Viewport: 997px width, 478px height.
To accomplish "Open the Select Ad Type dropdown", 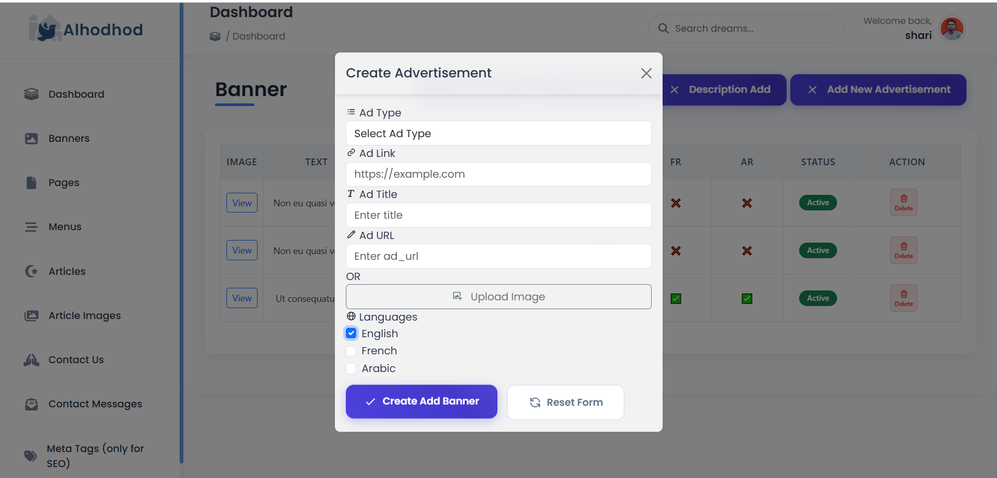I will (x=498, y=134).
